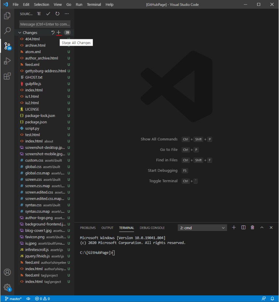Stage all changes with the plus icon
This screenshot has height=302, width=279.
tap(59, 33)
